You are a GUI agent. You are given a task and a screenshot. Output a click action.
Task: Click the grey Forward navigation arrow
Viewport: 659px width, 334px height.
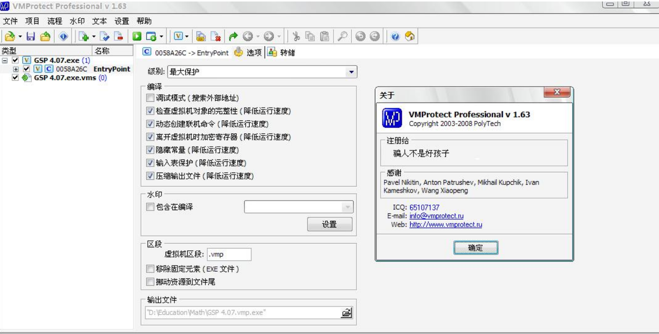click(x=269, y=36)
